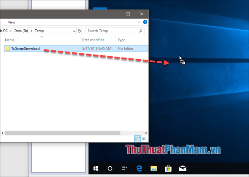Refresh the Temp folder listing
The width and height of the screenshot is (249, 177).
point(79,31)
